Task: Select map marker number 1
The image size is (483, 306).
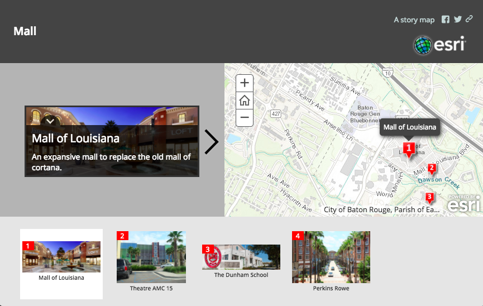Action: (409, 150)
